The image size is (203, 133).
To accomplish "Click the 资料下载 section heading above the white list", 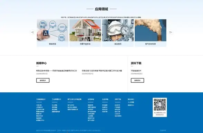I will pos(136,63).
